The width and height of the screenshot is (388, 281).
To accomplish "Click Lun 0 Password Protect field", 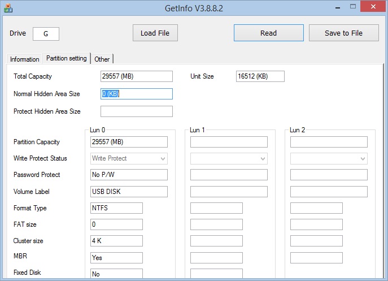I will coord(129,175).
